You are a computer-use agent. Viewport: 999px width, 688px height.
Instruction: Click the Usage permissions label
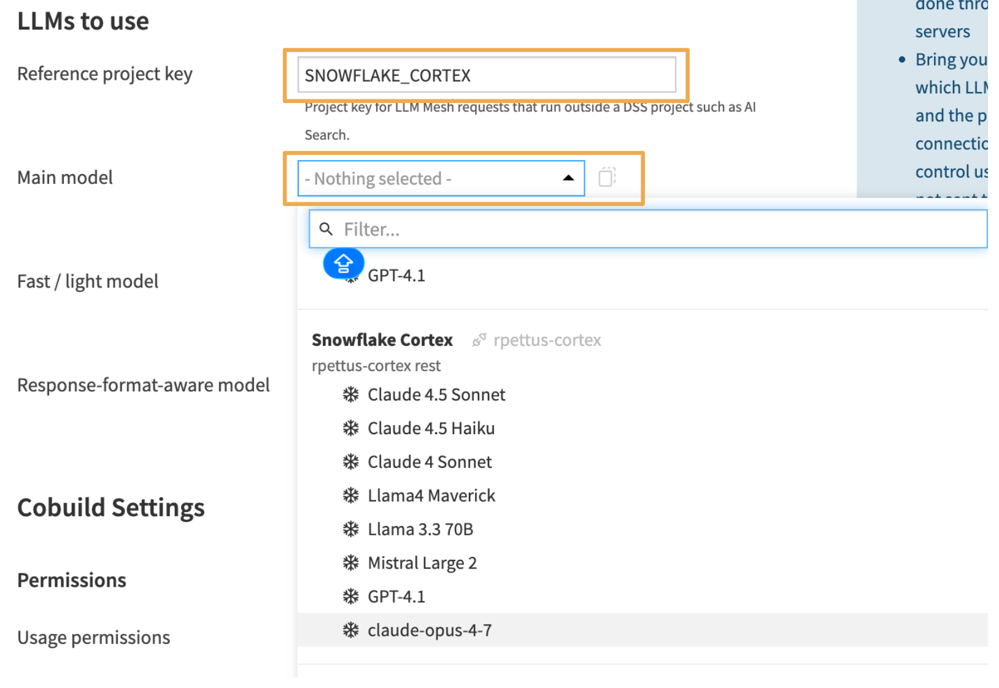94,637
